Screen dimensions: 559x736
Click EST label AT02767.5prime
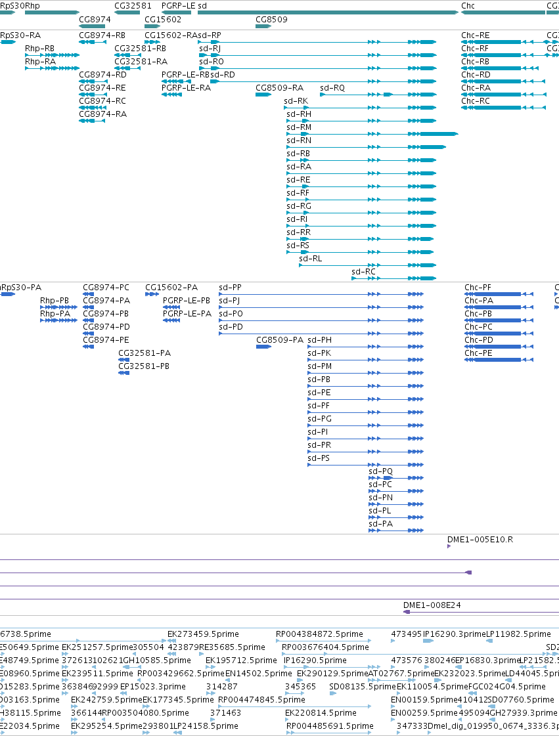point(401,674)
